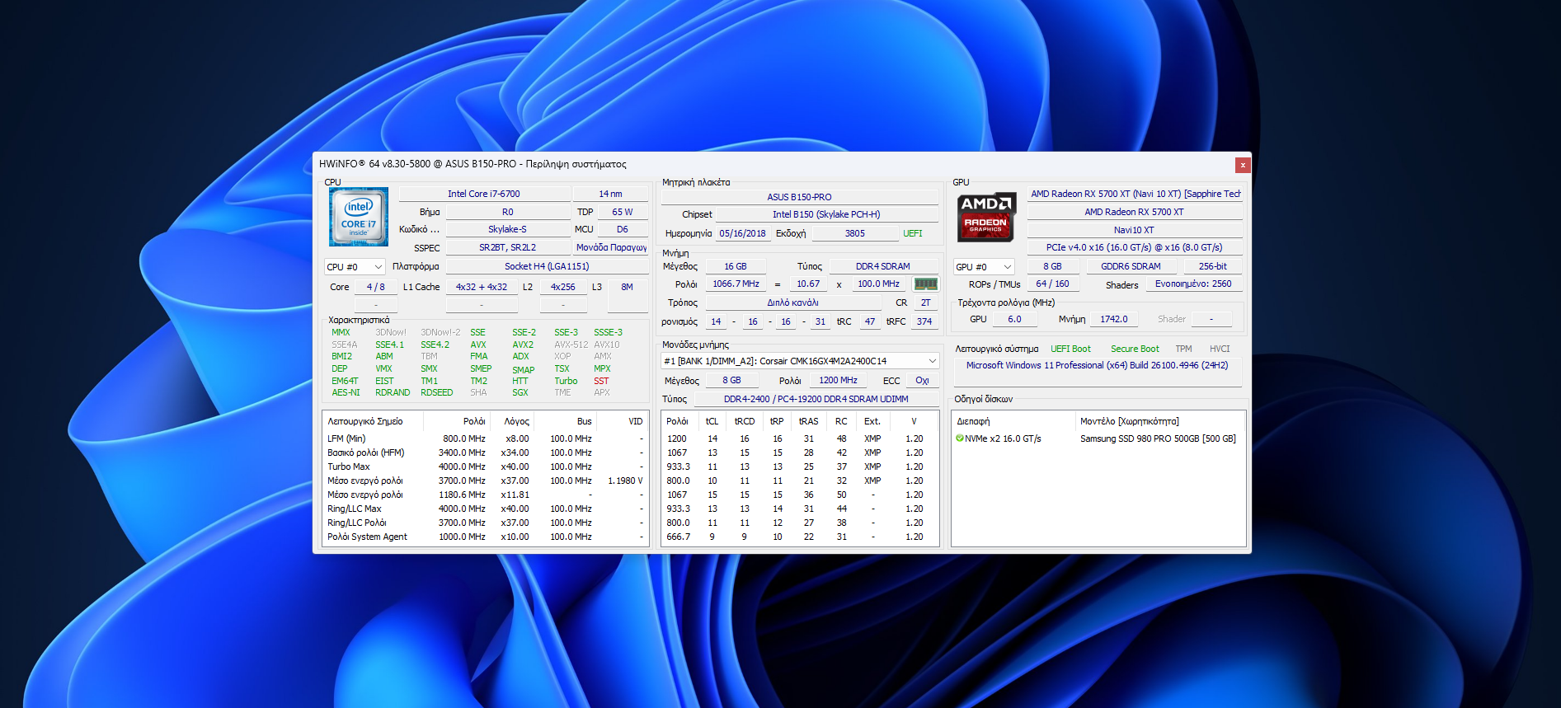Click the TDP value 65 W
Screen dimensions: 1561x708
tap(623, 212)
